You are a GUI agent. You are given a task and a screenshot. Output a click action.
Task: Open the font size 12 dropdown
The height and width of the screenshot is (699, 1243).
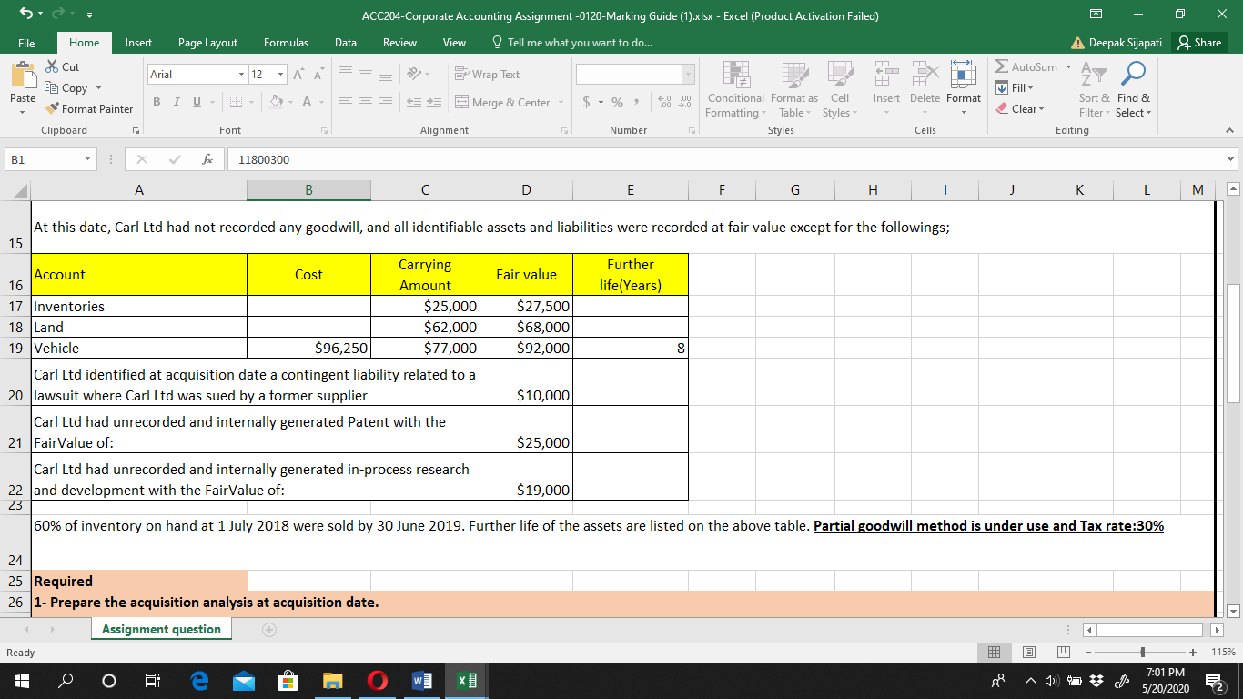280,75
